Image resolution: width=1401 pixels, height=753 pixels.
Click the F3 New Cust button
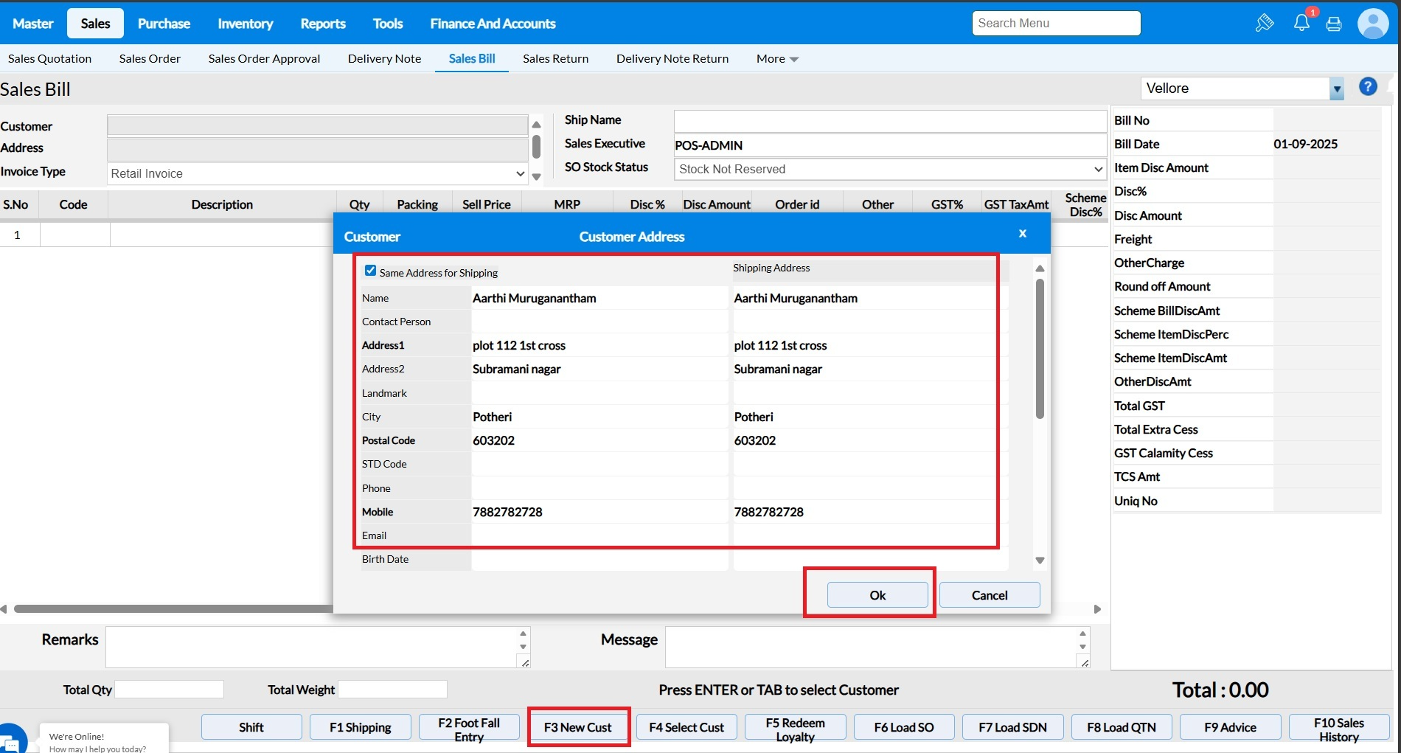click(578, 727)
